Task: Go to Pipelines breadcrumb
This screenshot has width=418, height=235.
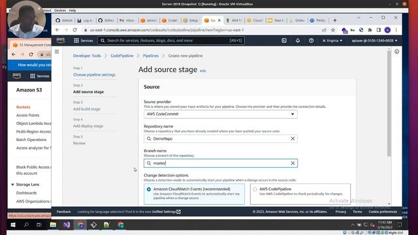Action: (x=151, y=55)
